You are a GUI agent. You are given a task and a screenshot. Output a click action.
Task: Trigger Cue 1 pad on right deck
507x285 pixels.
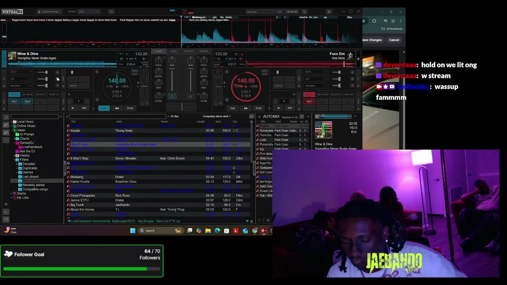(x=309, y=101)
